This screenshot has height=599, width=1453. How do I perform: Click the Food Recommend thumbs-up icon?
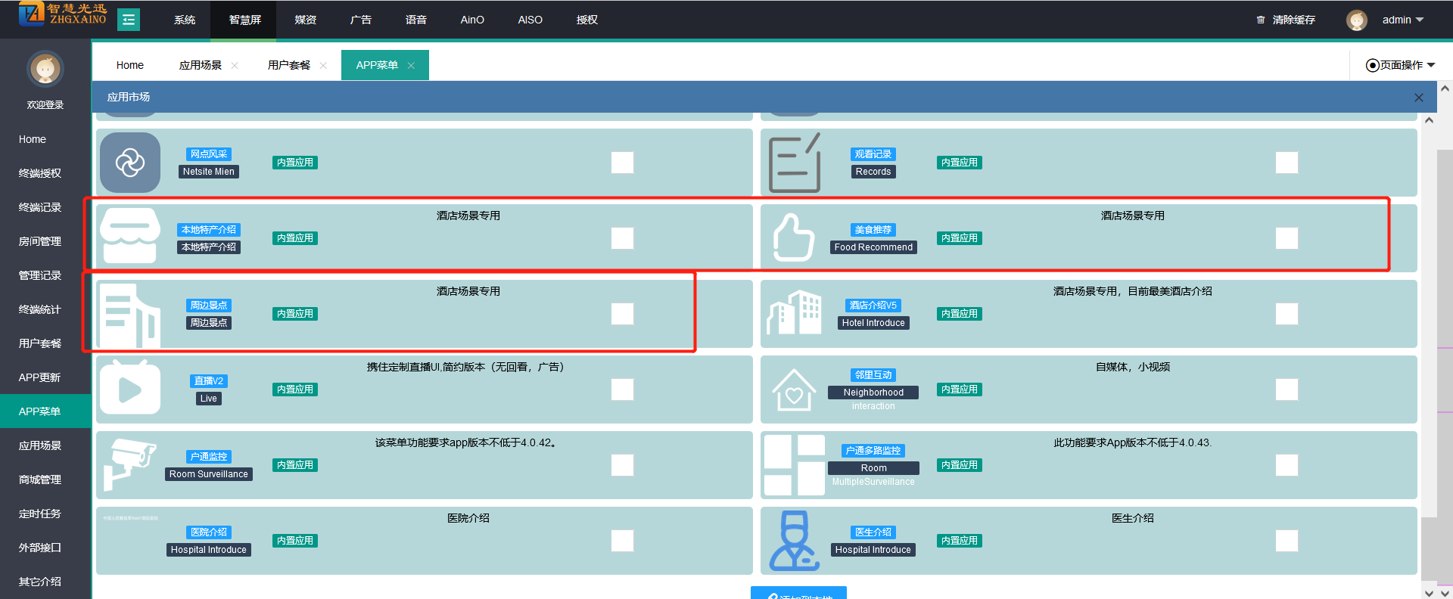click(x=794, y=238)
